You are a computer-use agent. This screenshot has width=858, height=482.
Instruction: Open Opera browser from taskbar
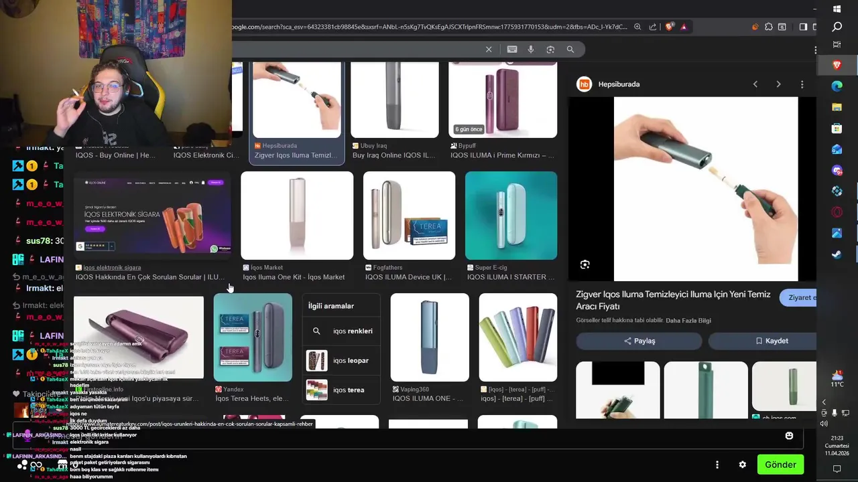tap(837, 212)
